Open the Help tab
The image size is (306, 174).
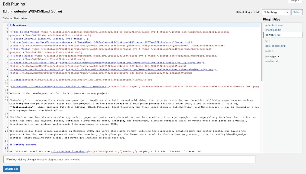coord(295,1)
